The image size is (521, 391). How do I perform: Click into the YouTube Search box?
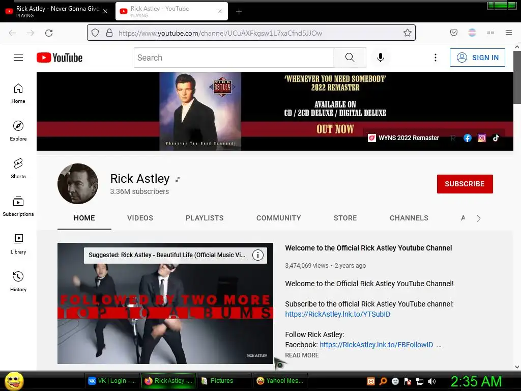click(234, 58)
